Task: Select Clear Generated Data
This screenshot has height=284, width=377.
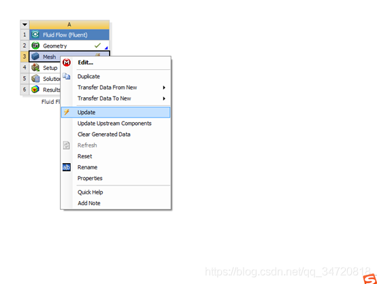Action: 116,135
